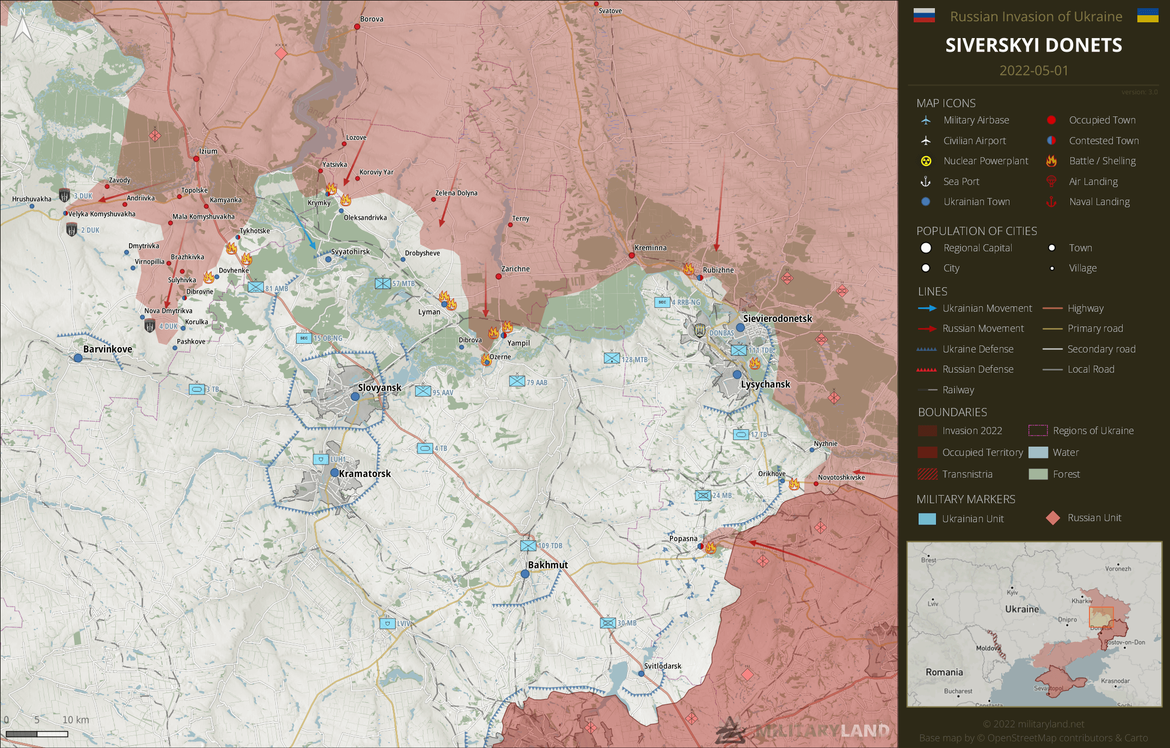Click the Occupied Territory color swatch
The width and height of the screenshot is (1170, 748).
(927, 453)
